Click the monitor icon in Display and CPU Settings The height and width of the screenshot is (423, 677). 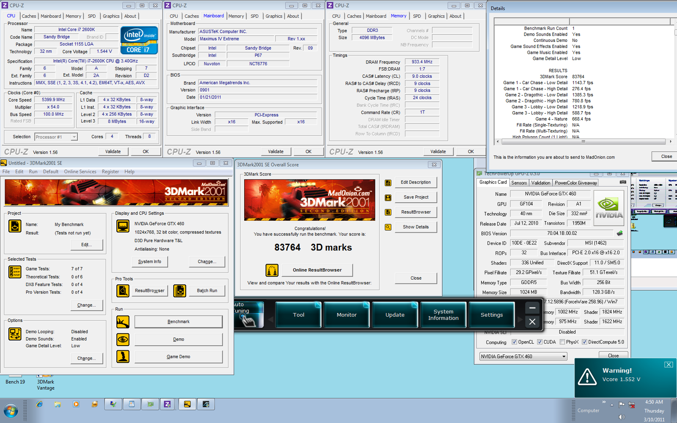(x=123, y=226)
